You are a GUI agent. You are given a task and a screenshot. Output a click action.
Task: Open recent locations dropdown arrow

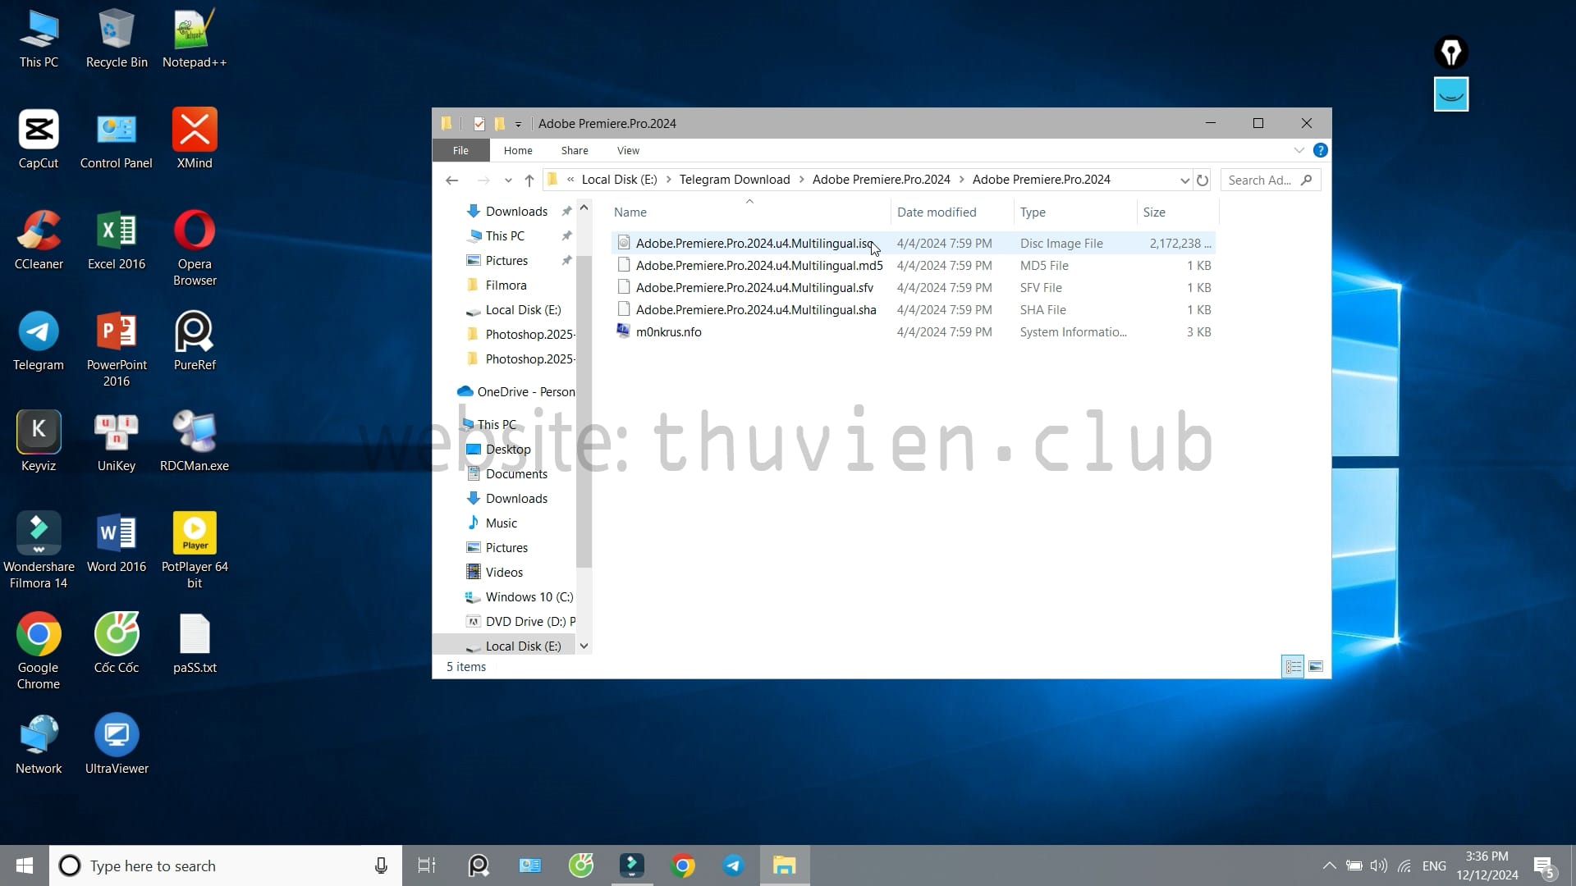point(508,180)
